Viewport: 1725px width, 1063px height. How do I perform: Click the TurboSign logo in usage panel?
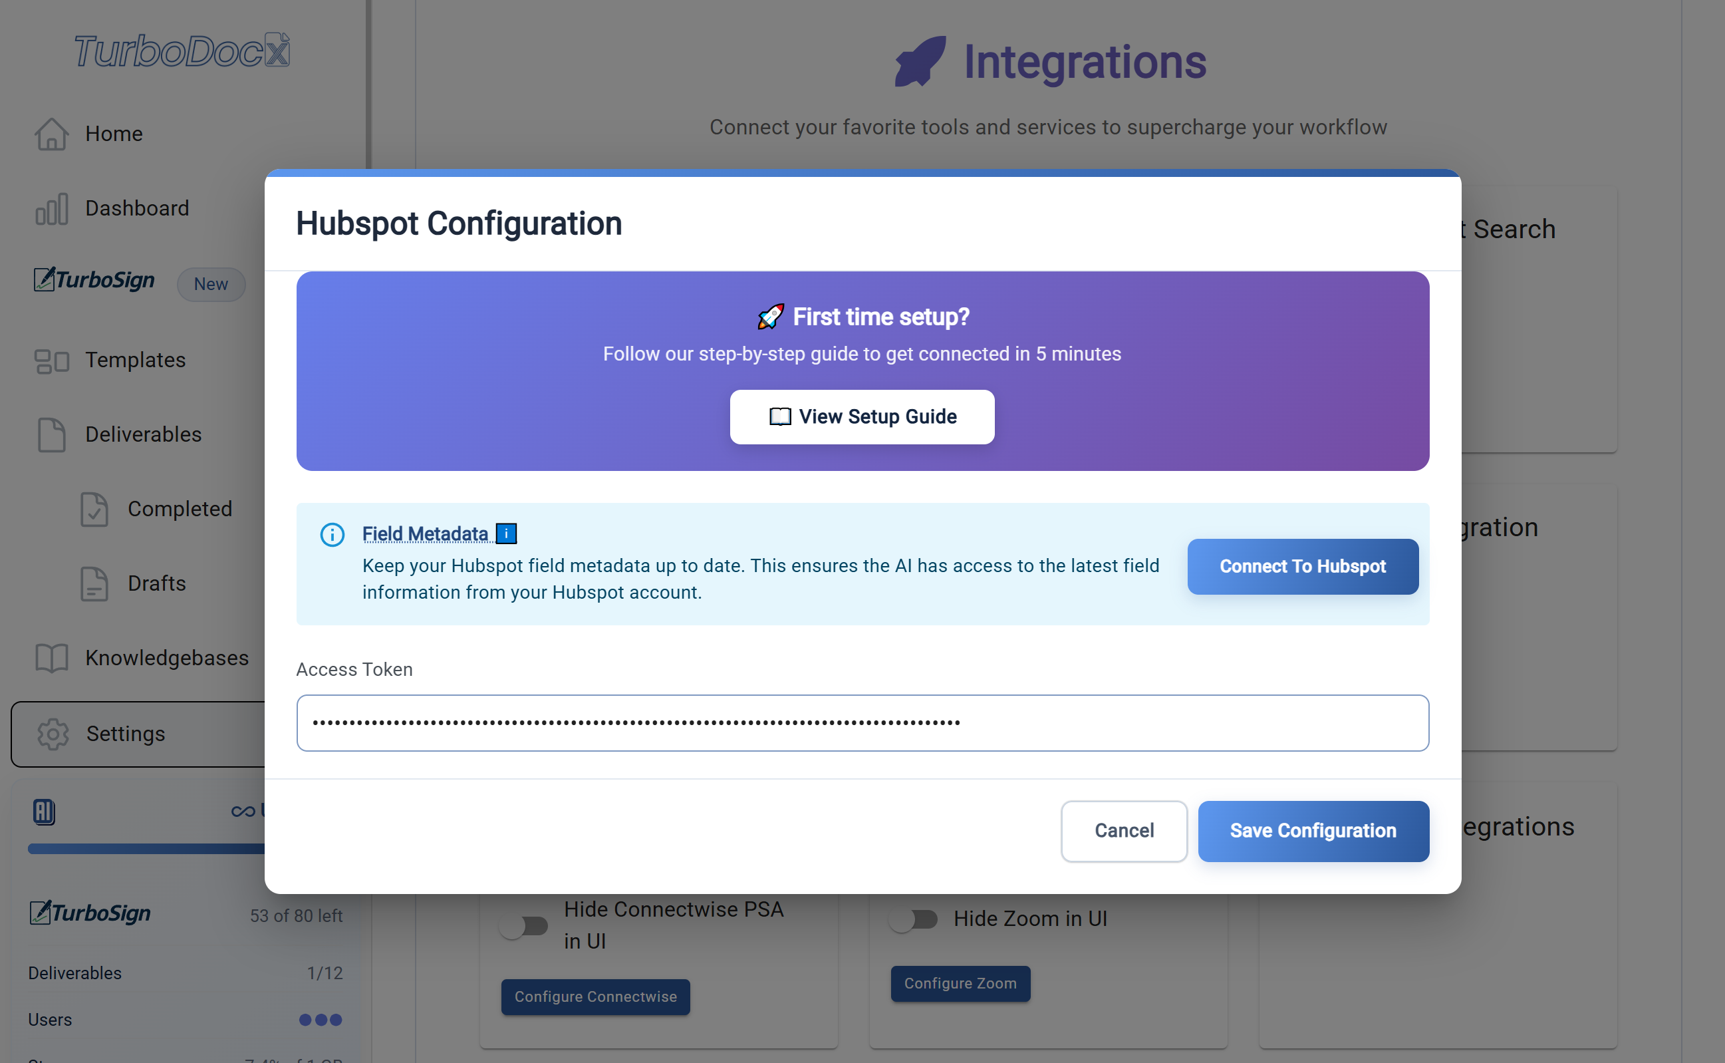point(90,913)
